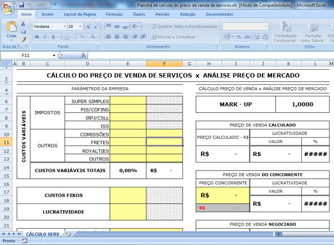The width and height of the screenshot is (334, 245).
Task: Align cell content to the vertical middle
Action: pyautogui.click(x=117, y=26)
